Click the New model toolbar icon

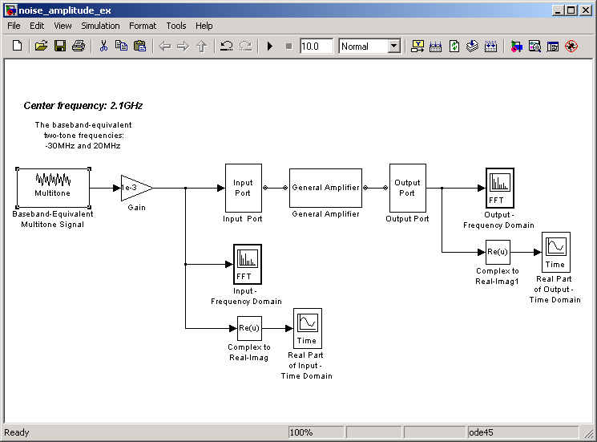17,46
